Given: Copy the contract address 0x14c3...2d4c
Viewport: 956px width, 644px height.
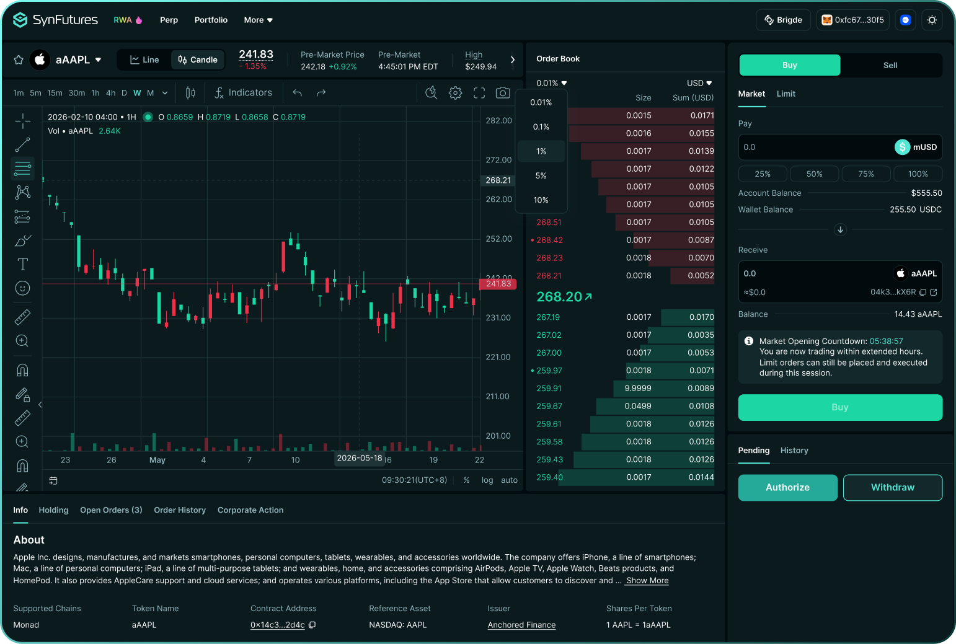Looking at the screenshot, I should coord(312,625).
